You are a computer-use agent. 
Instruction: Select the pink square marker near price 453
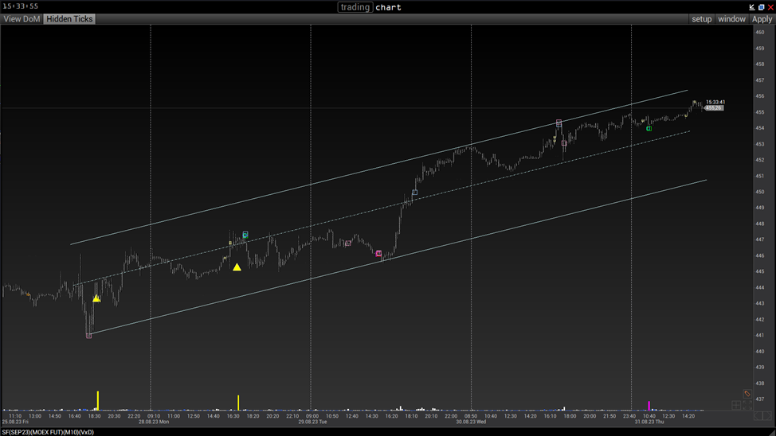coord(564,143)
